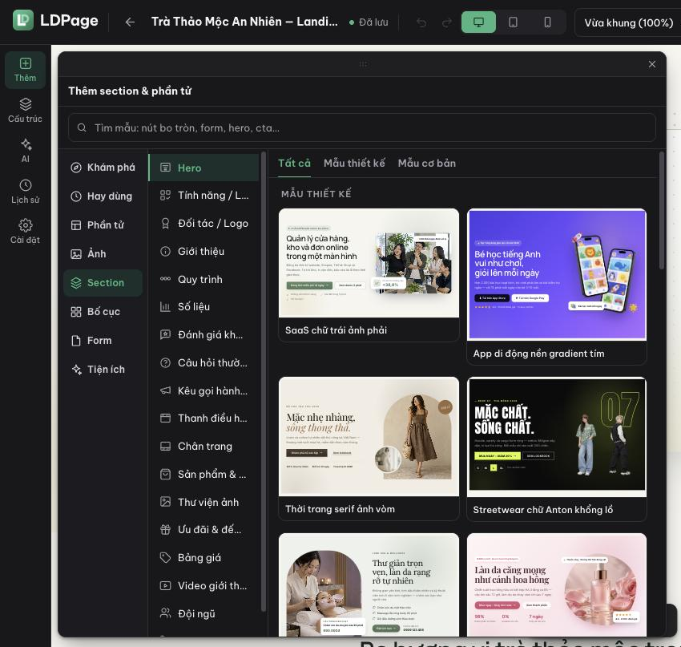
Task: Choose the Streetwear chữ Anton khổng lồ template
Action: pyautogui.click(x=556, y=449)
